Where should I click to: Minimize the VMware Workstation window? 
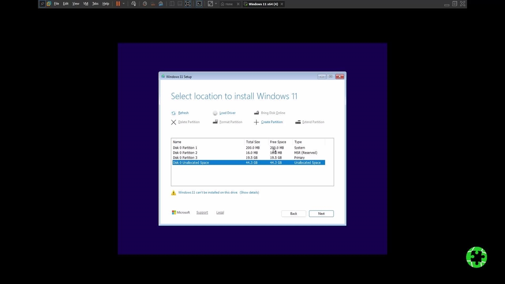tap(447, 4)
